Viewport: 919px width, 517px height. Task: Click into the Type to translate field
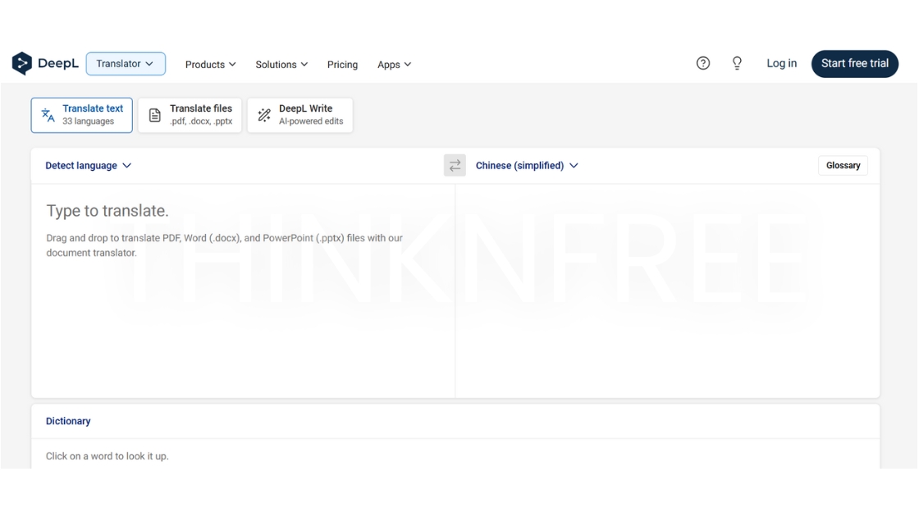[x=243, y=291]
